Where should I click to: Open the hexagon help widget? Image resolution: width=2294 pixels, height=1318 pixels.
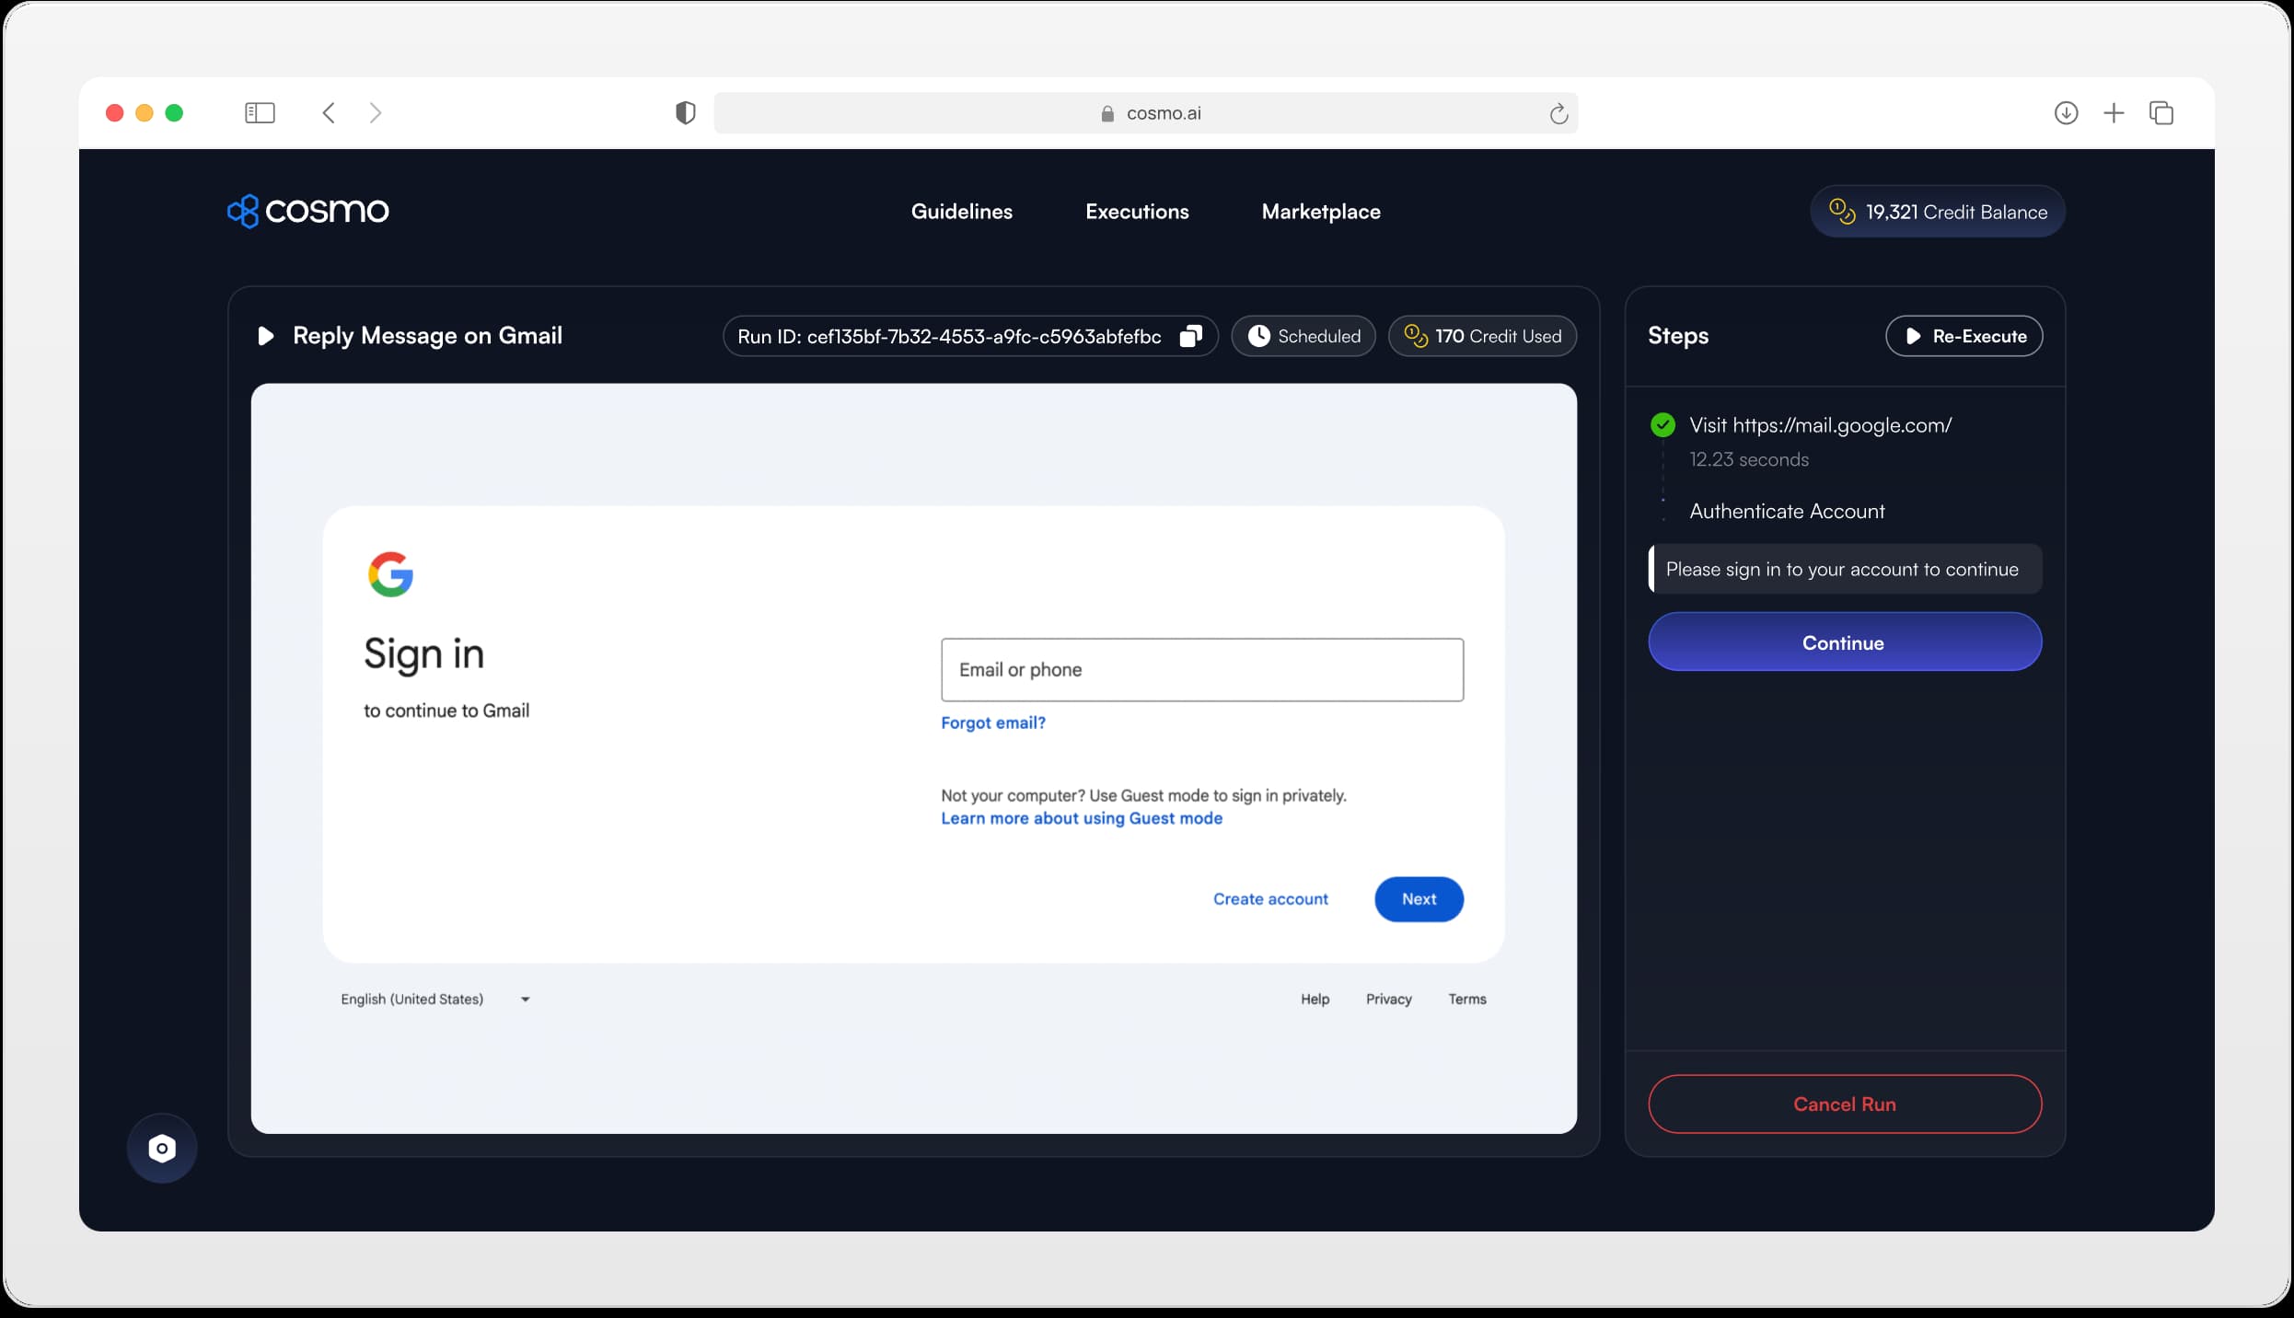tap(162, 1148)
